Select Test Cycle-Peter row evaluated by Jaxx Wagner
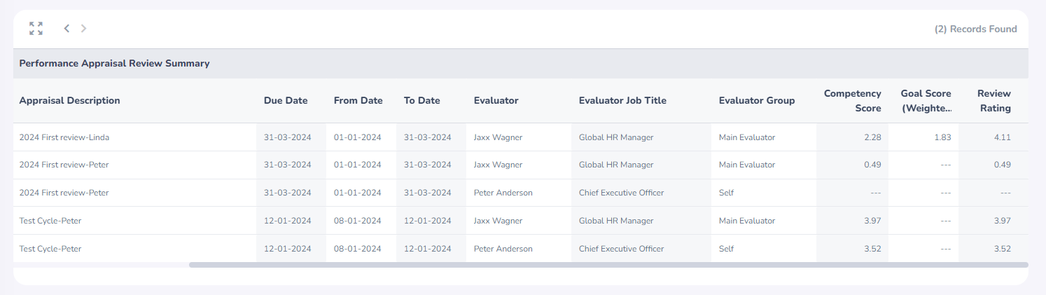The image size is (1046, 295). 521,221
